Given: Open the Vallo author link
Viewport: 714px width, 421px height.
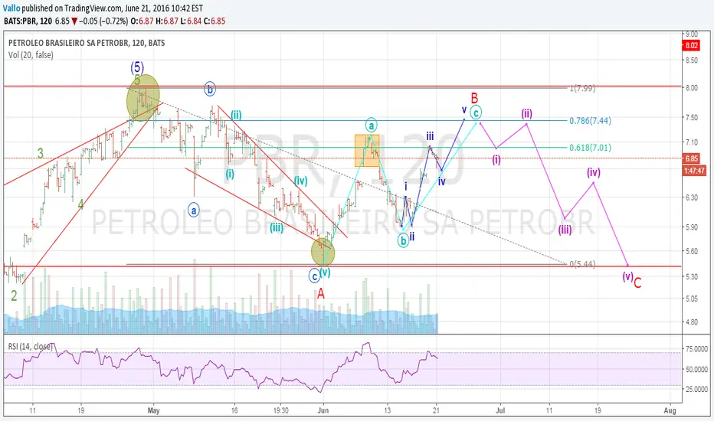Looking at the screenshot, I should [11, 8].
